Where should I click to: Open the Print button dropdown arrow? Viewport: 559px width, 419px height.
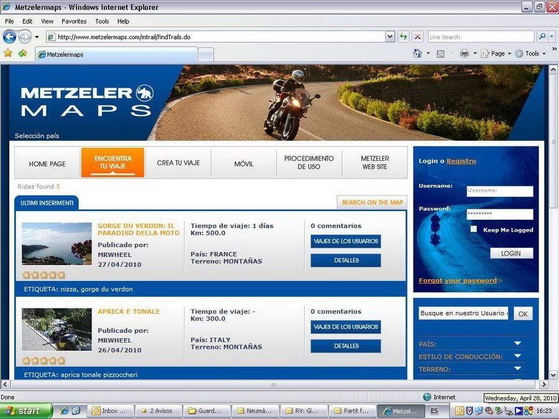click(x=475, y=54)
